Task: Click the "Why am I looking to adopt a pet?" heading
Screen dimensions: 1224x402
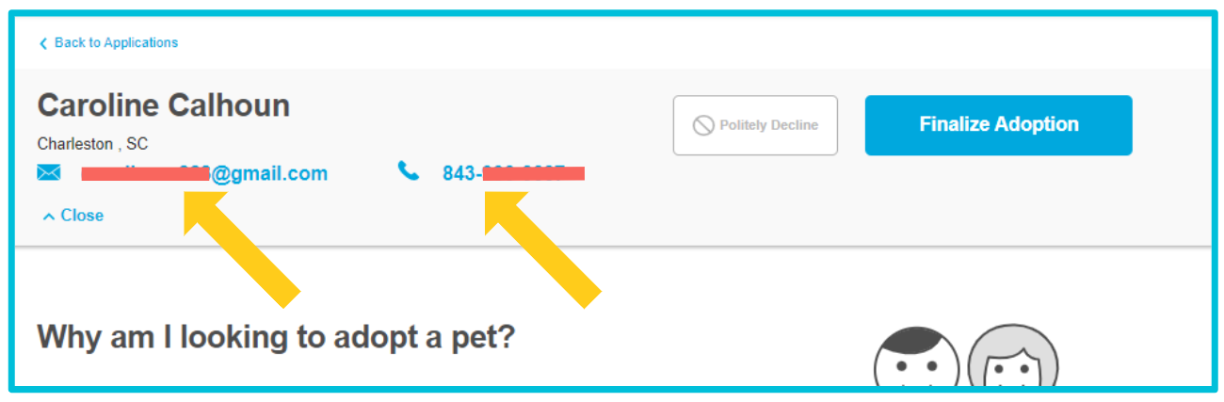Action: pos(276,336)
